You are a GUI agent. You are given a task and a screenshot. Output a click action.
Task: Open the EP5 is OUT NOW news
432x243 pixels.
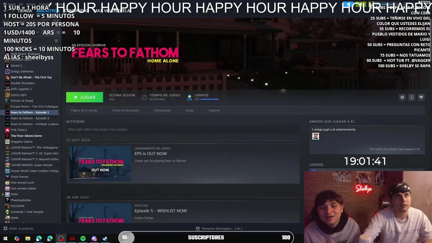click(x=151, y=154)
